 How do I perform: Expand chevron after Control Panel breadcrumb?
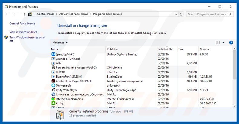(57, 14)
